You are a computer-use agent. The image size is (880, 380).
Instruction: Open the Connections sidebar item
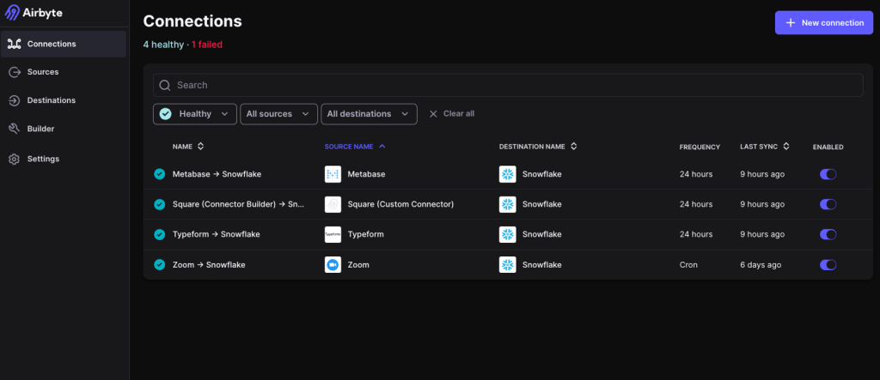(64, 44)
